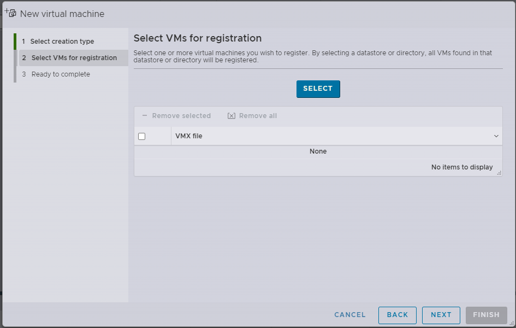Click the 'Select VMs for registration' page heading
Screen dimensions: 516x328
coord(198,38)
